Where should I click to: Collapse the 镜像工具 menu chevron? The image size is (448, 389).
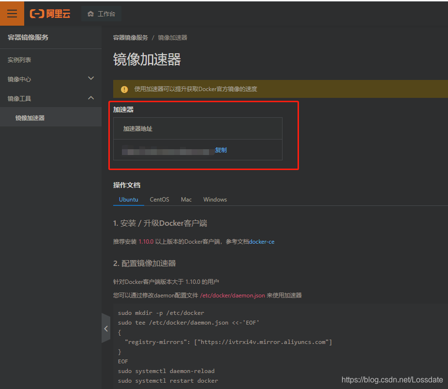pyautogui.click(x=91, y=98)
